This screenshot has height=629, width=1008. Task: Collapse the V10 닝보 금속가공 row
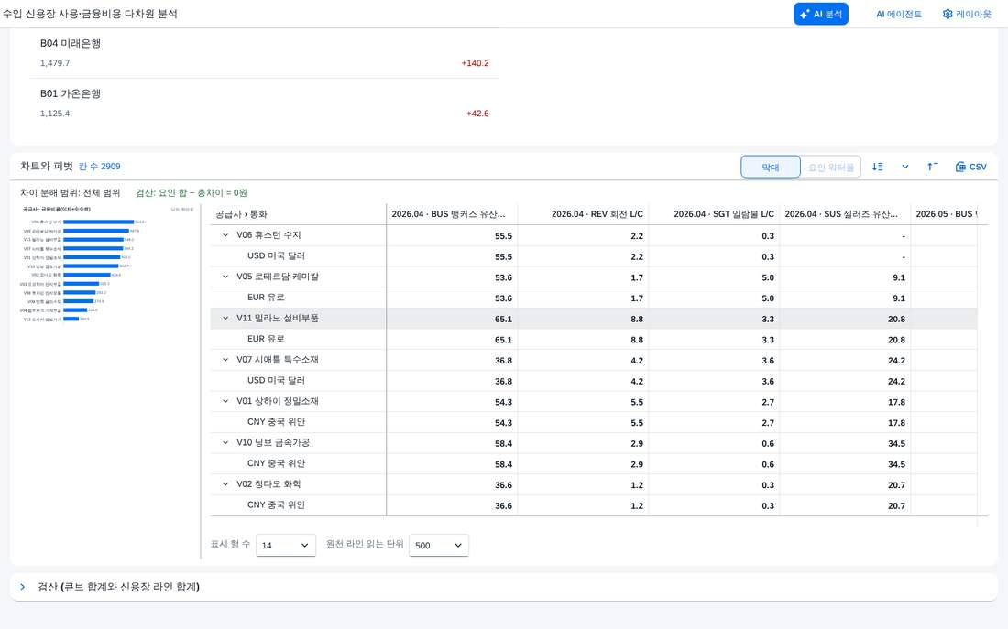(225, 442)
